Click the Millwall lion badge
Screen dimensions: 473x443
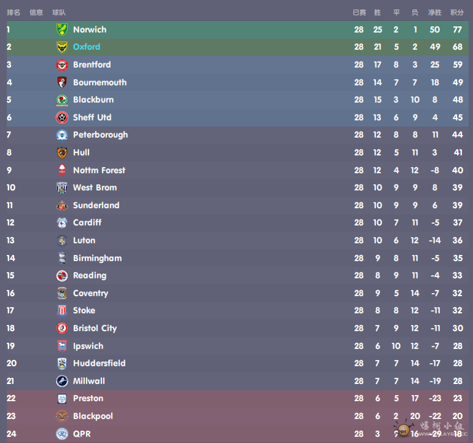pyautogui.click(x=62, y=381)
